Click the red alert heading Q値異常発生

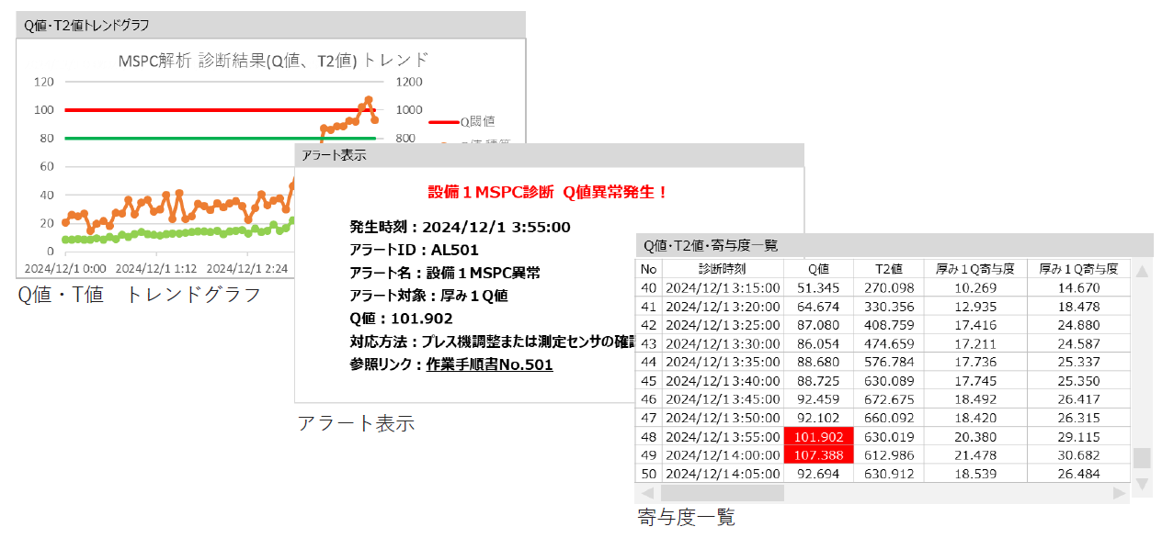pyautogui.click(x=548, y=192)
